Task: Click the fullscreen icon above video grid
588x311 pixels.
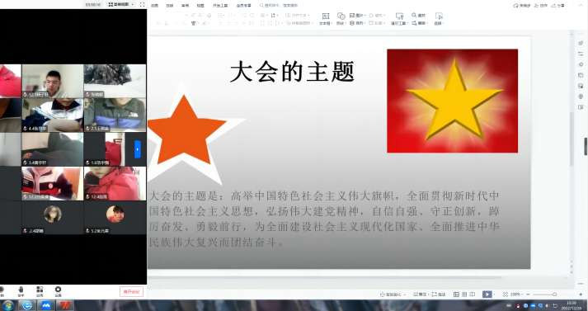Action: (x=142, y=4)
